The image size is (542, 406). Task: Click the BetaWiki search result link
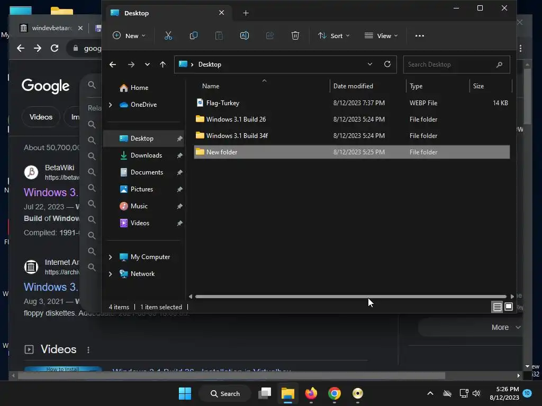tap(51, 192)
